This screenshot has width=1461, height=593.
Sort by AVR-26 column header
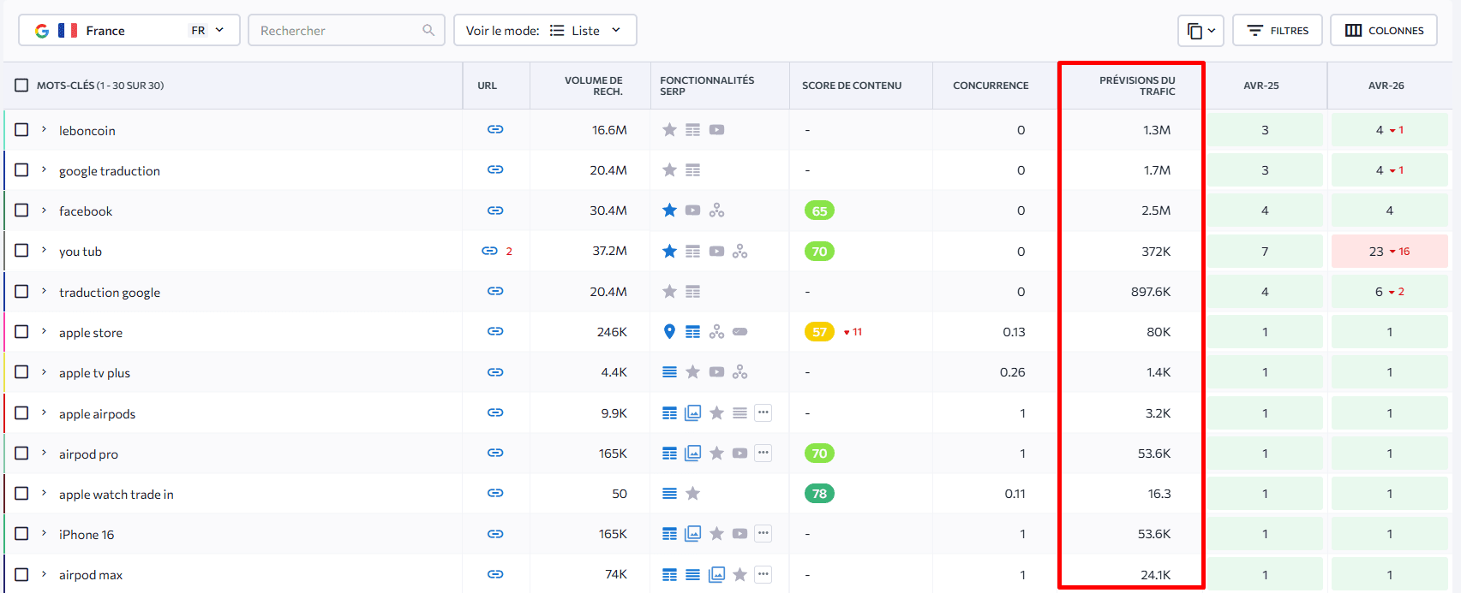point(1386,86)
